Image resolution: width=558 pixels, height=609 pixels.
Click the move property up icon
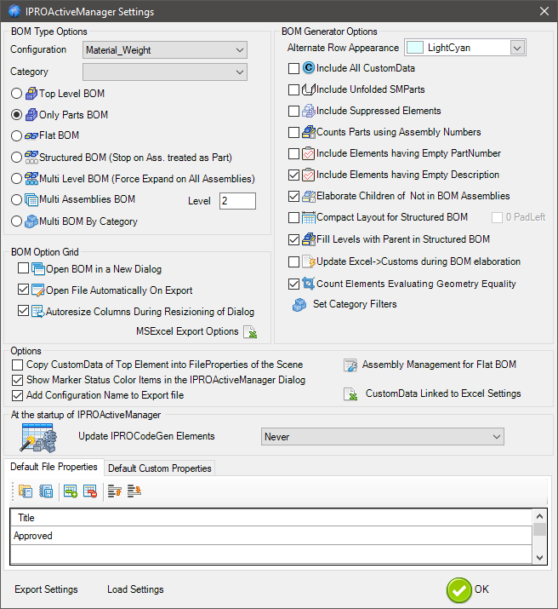(x=115, y=491)
